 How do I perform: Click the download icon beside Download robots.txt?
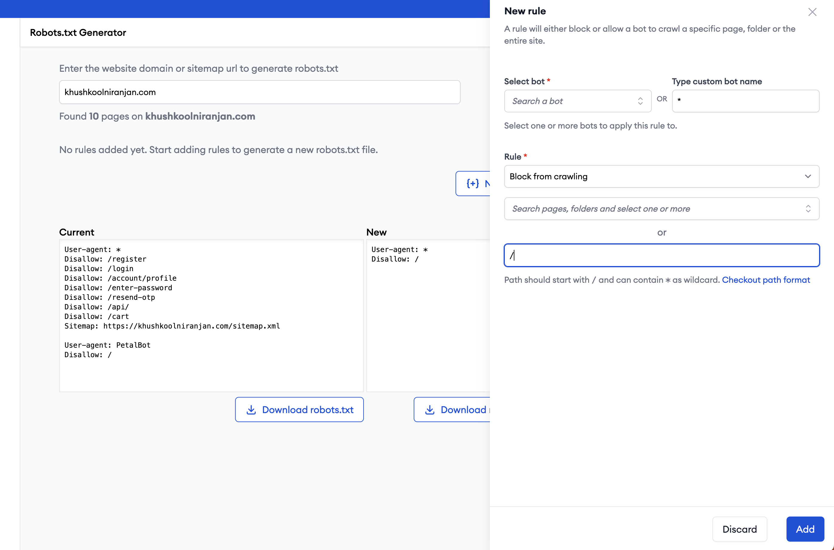click(x=251, y=410)
